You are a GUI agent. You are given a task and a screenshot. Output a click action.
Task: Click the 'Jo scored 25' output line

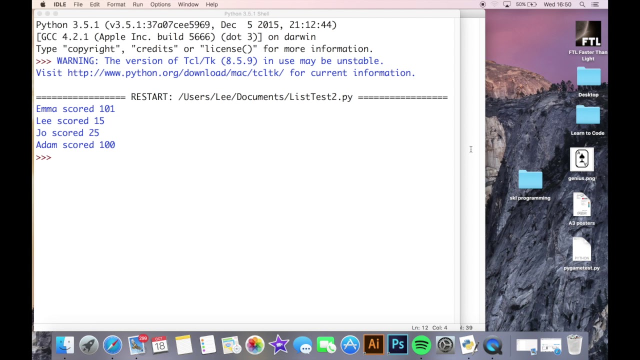(67, 133)
